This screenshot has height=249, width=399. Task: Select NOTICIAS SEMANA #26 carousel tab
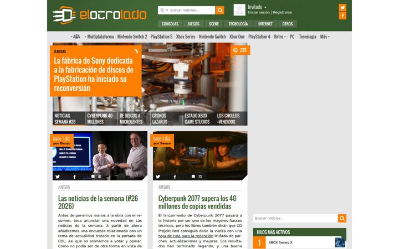pyautogui.click(x=69, y=118)
